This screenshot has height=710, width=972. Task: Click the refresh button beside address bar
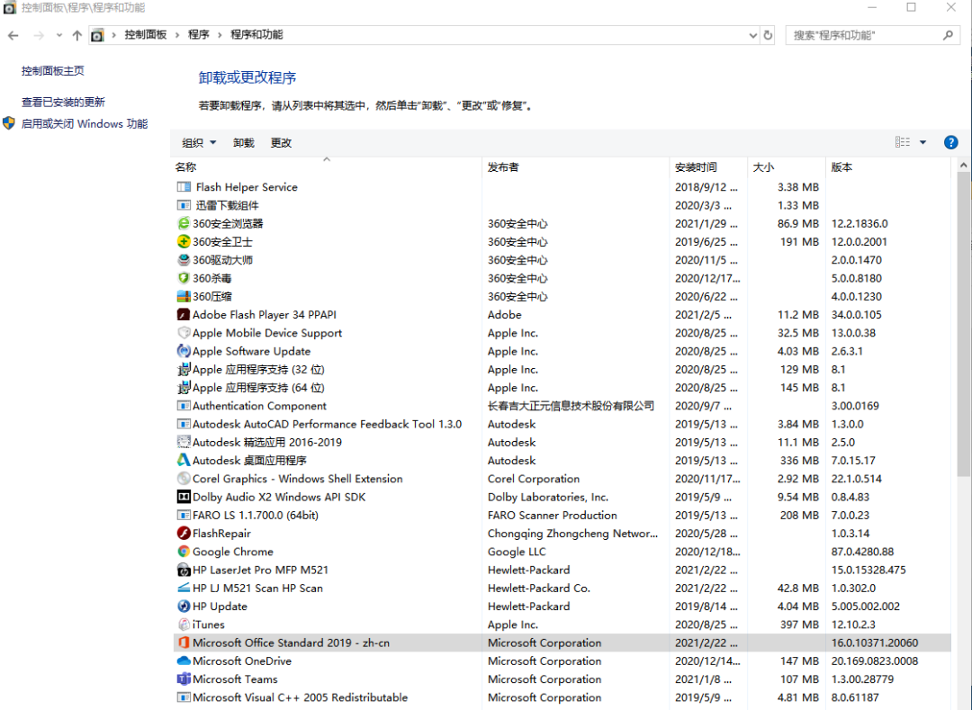pos(768,35)
